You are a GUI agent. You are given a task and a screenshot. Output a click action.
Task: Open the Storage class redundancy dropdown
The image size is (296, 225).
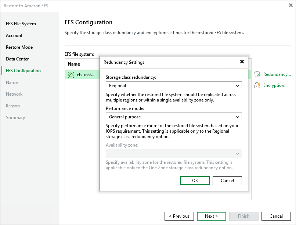click(174, 86)
